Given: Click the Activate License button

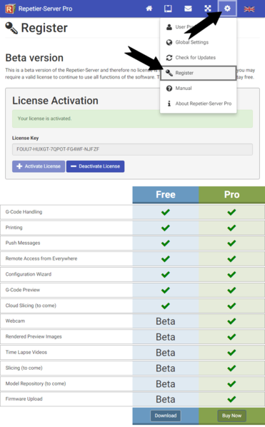Looking at the screenshot, I should (39, 166).
